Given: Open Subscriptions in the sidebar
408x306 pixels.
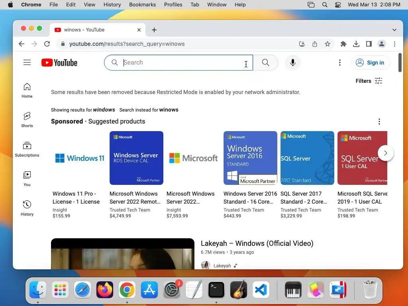Looking at the screenshot, I should tap(27, 149).
